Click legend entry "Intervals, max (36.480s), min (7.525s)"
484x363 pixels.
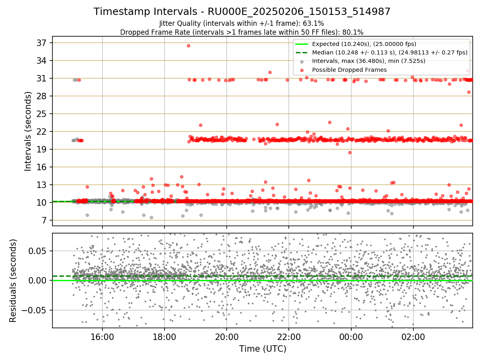click(x=369, y=61)
